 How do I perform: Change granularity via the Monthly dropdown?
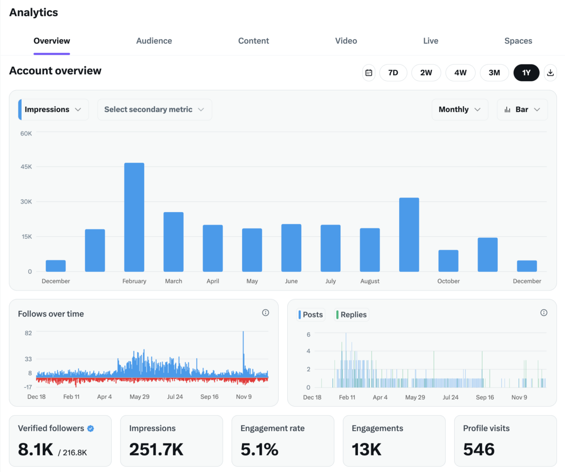460,110
